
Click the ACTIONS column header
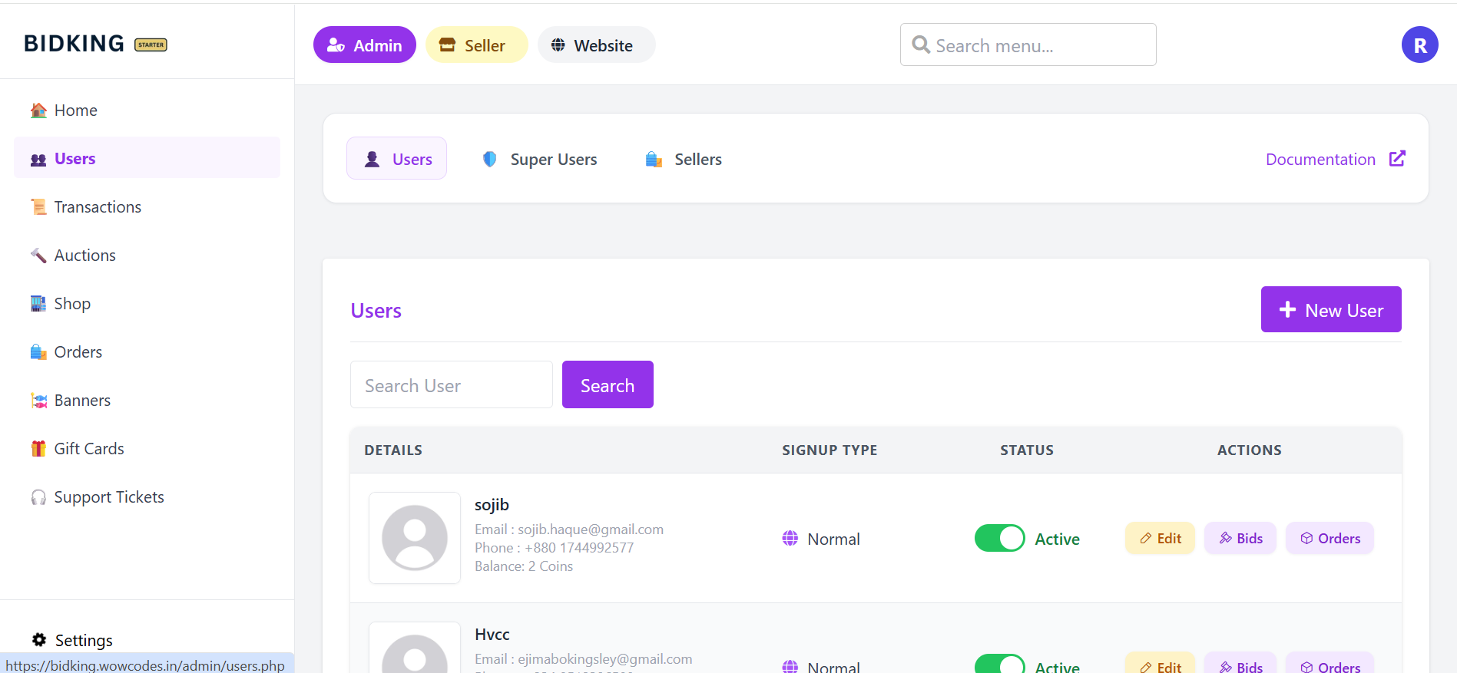pyautogui.click(x=1250, y=450)
